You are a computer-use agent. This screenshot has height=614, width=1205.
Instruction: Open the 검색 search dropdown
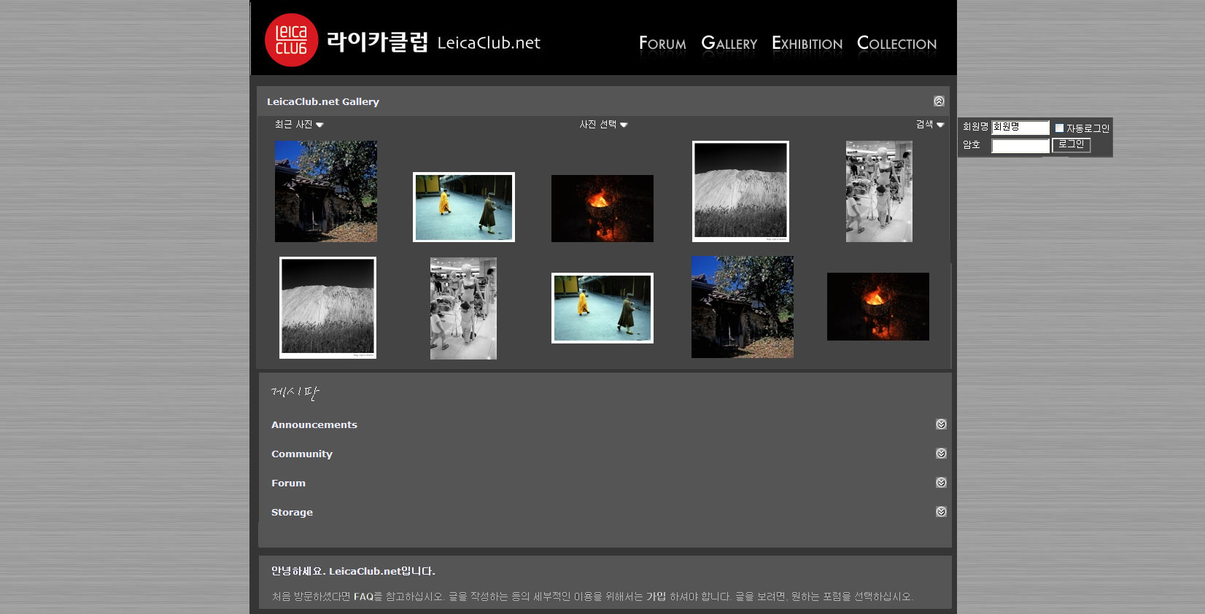click(929, 125)
